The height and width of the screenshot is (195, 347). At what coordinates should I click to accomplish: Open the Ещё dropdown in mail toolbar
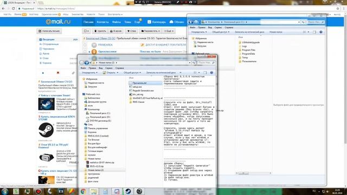(x=169, y=31)
